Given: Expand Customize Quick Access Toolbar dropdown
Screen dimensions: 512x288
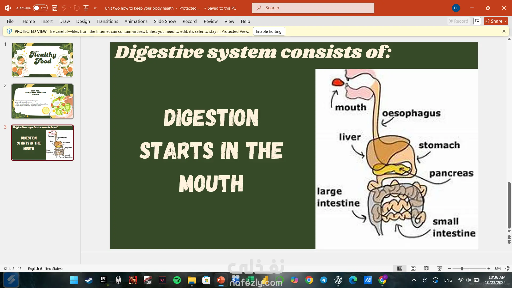Looking at the screenshot, I should click(95, 8).
